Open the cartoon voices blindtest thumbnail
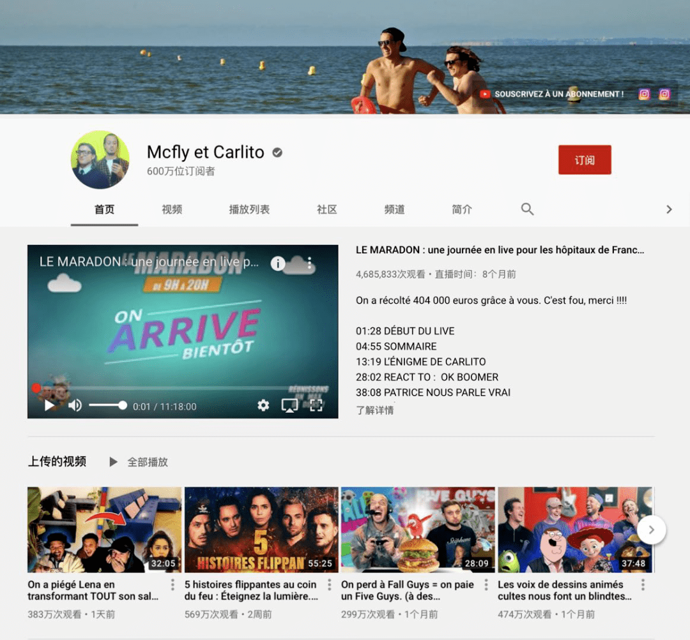Screen dimensions: 690x640 click(575, 530)
